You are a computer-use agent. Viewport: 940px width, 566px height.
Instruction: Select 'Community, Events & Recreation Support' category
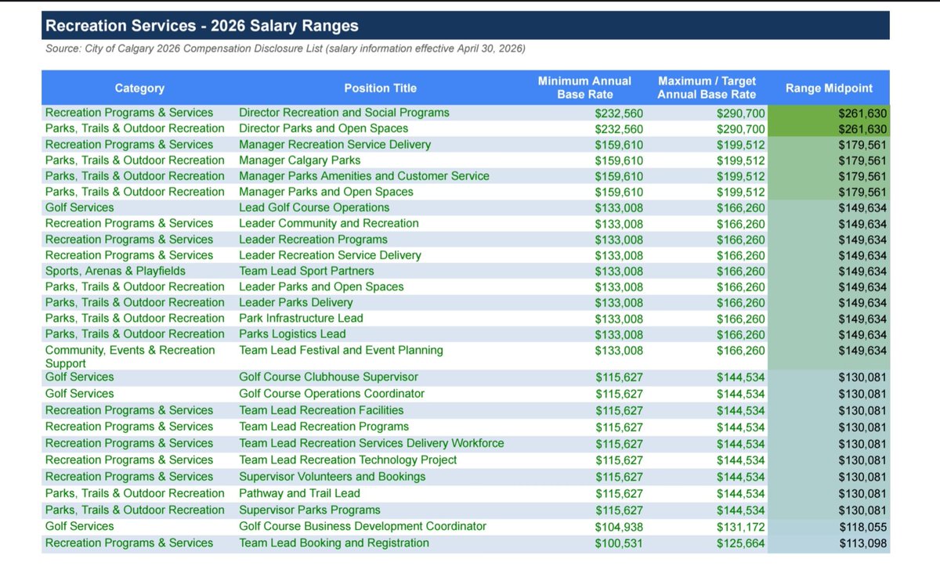130,356
